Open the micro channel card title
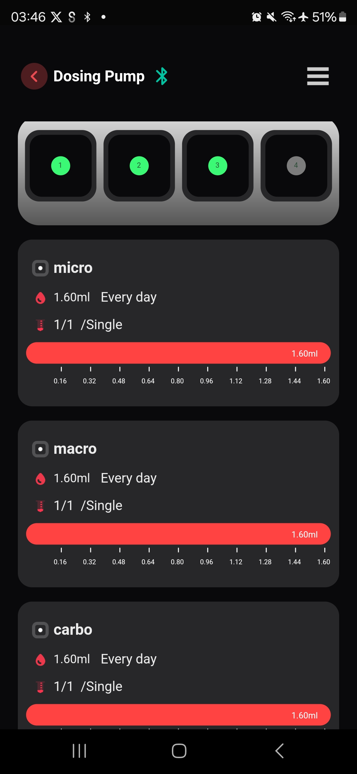357x774 pixels. pos(73,268)
